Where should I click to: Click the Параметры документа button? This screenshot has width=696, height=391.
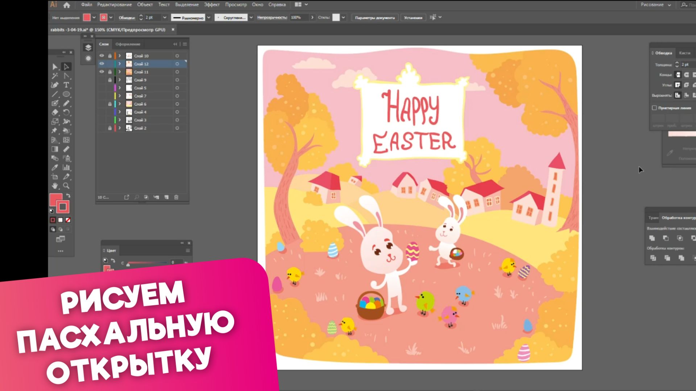[x=375, y=17]
